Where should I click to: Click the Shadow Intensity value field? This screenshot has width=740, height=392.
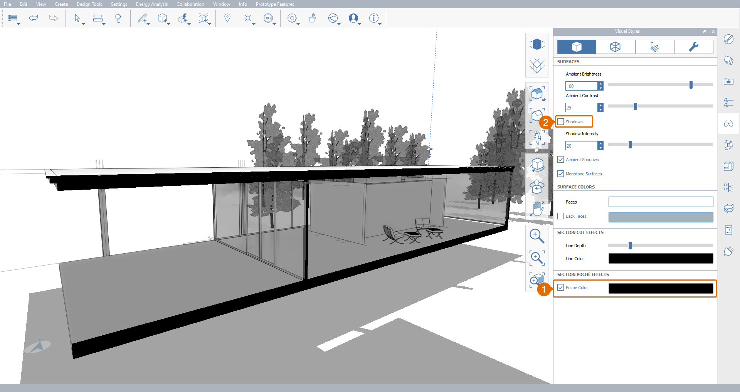click(x=582, y=146)
